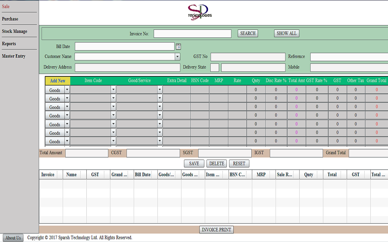
Task: Click Add New in the item table
Action: pyautogui.click(x=58, y=81)
